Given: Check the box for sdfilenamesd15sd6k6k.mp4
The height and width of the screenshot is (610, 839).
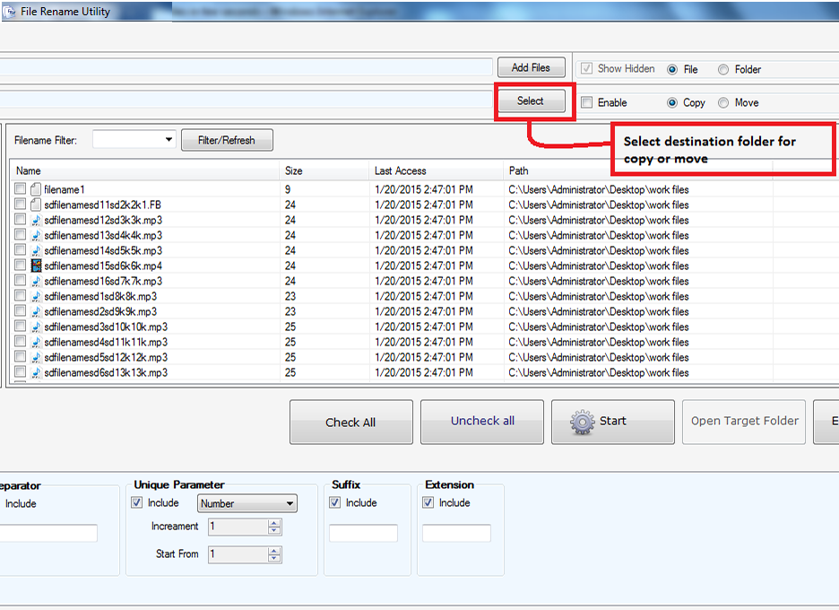Looking at the screenshot, I should [21, 265].
